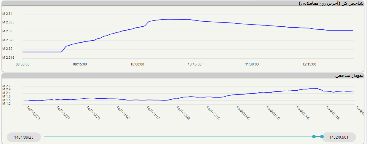Click the 09:15:00 time axis label
The width and height of the screenshot is (367, 144).
coord(80,64)
